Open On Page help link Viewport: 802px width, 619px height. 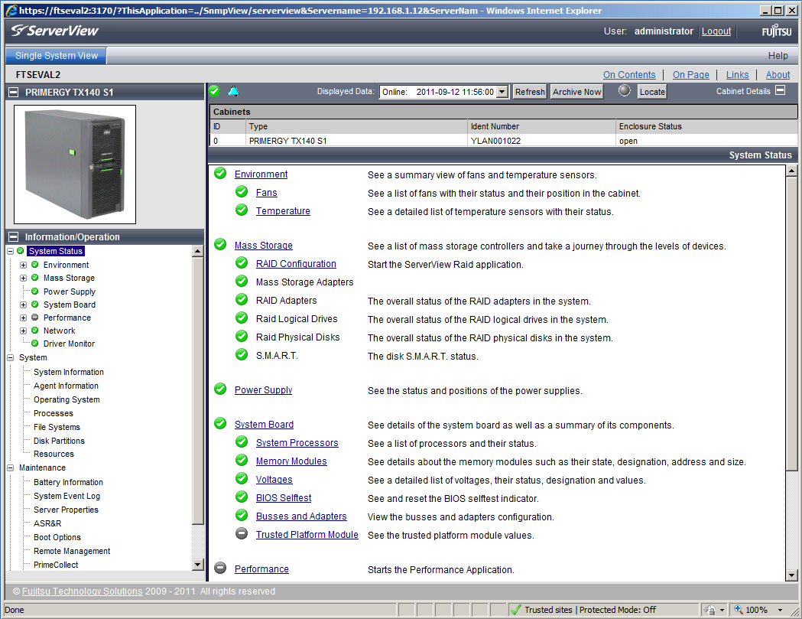pos(690,75)
